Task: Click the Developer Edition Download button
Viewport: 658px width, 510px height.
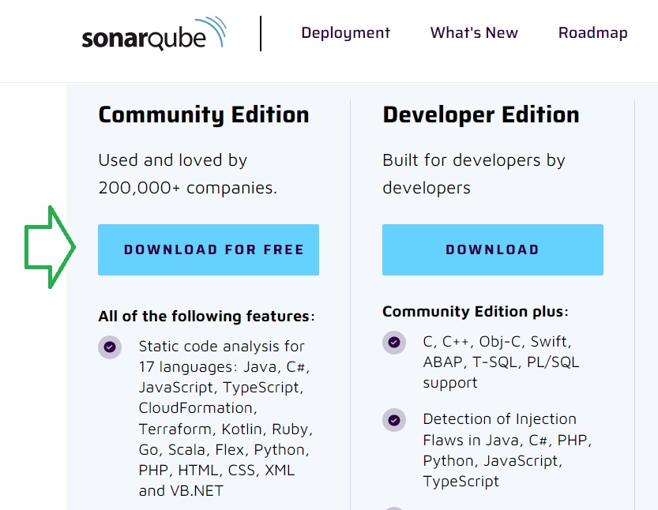Action: 493,249
